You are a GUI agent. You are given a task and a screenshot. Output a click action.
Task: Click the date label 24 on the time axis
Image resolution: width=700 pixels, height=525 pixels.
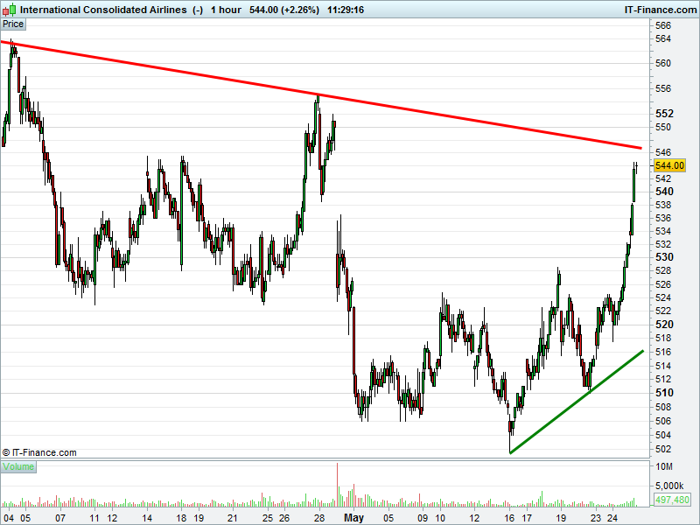coord(612,518)
